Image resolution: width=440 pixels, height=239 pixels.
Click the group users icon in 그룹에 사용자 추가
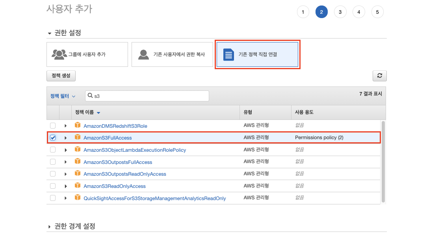(59, 54)
